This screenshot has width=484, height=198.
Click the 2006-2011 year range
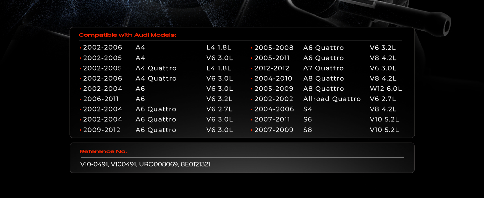tap(101, 99)
